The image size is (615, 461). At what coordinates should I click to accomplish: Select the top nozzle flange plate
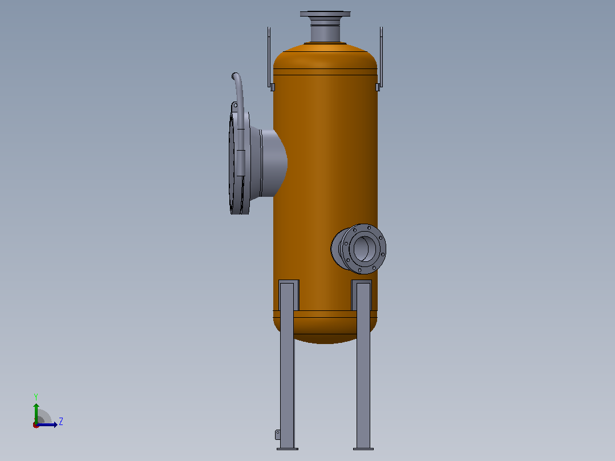(325, 14)
